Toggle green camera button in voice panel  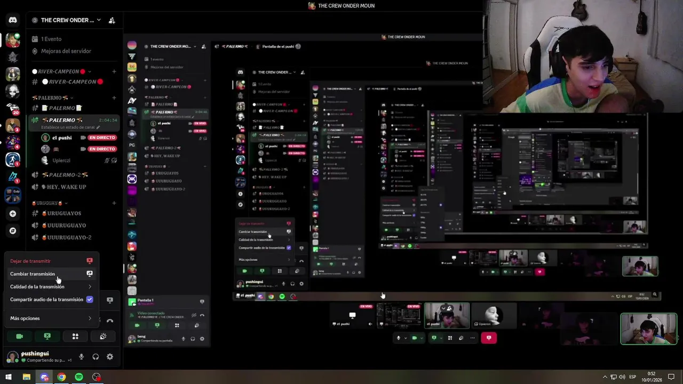[x=20, y=336]
